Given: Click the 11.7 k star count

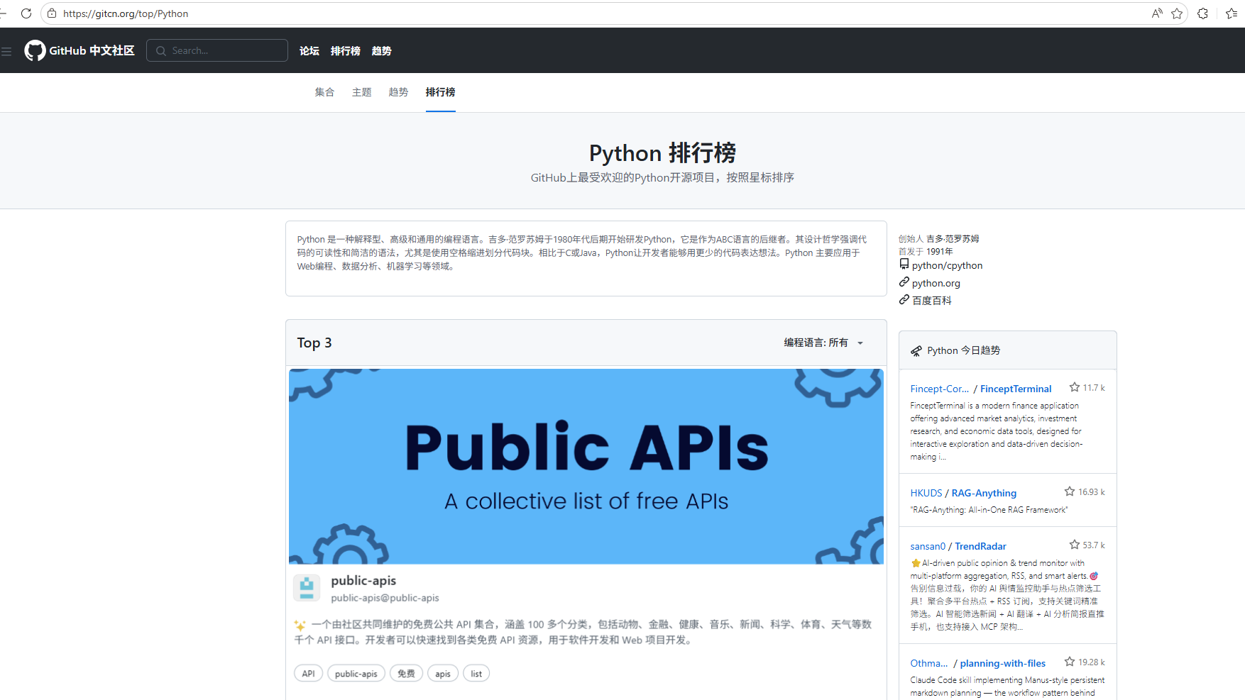Looking at the screenshot, I should (x=1094, y=388).
